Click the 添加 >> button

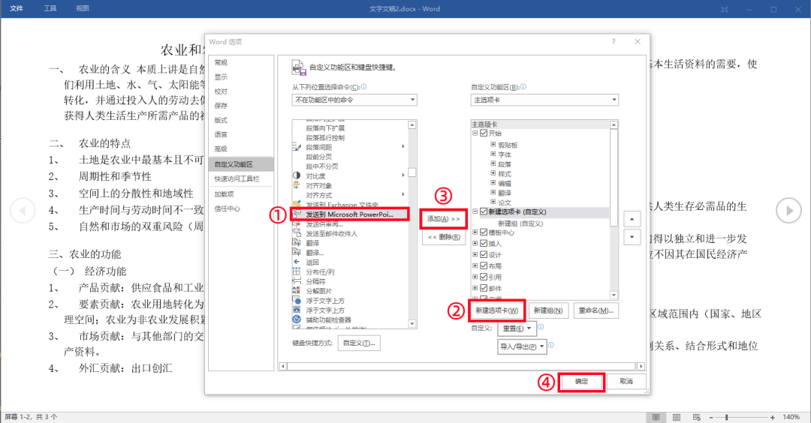(x=443, y=219)
